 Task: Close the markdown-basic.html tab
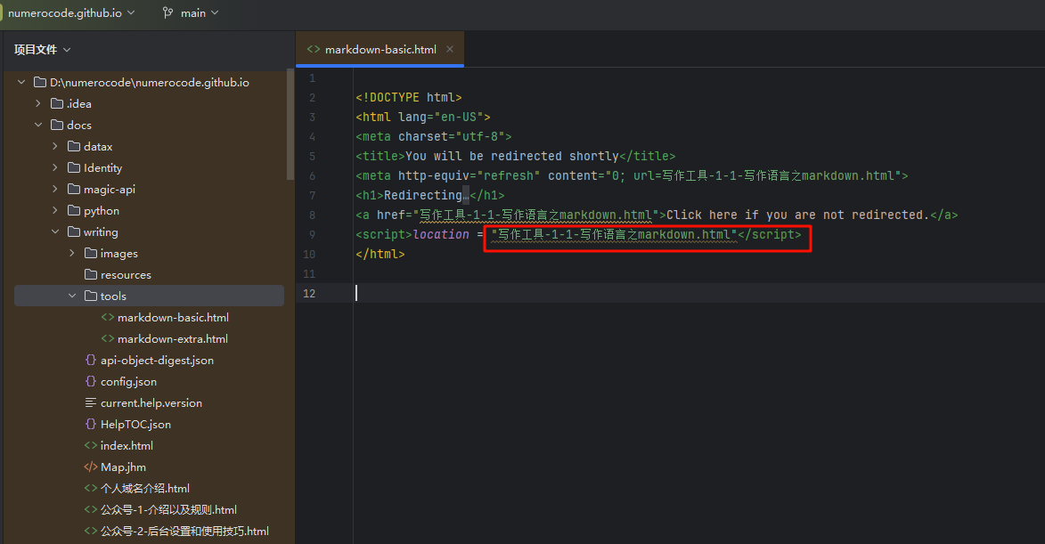point(450,50)
